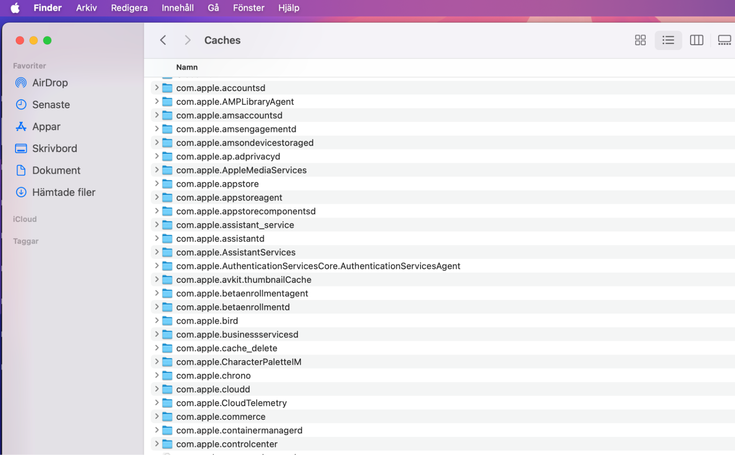
Task: Open Appar in the sidebar
Action: (38, 127)
